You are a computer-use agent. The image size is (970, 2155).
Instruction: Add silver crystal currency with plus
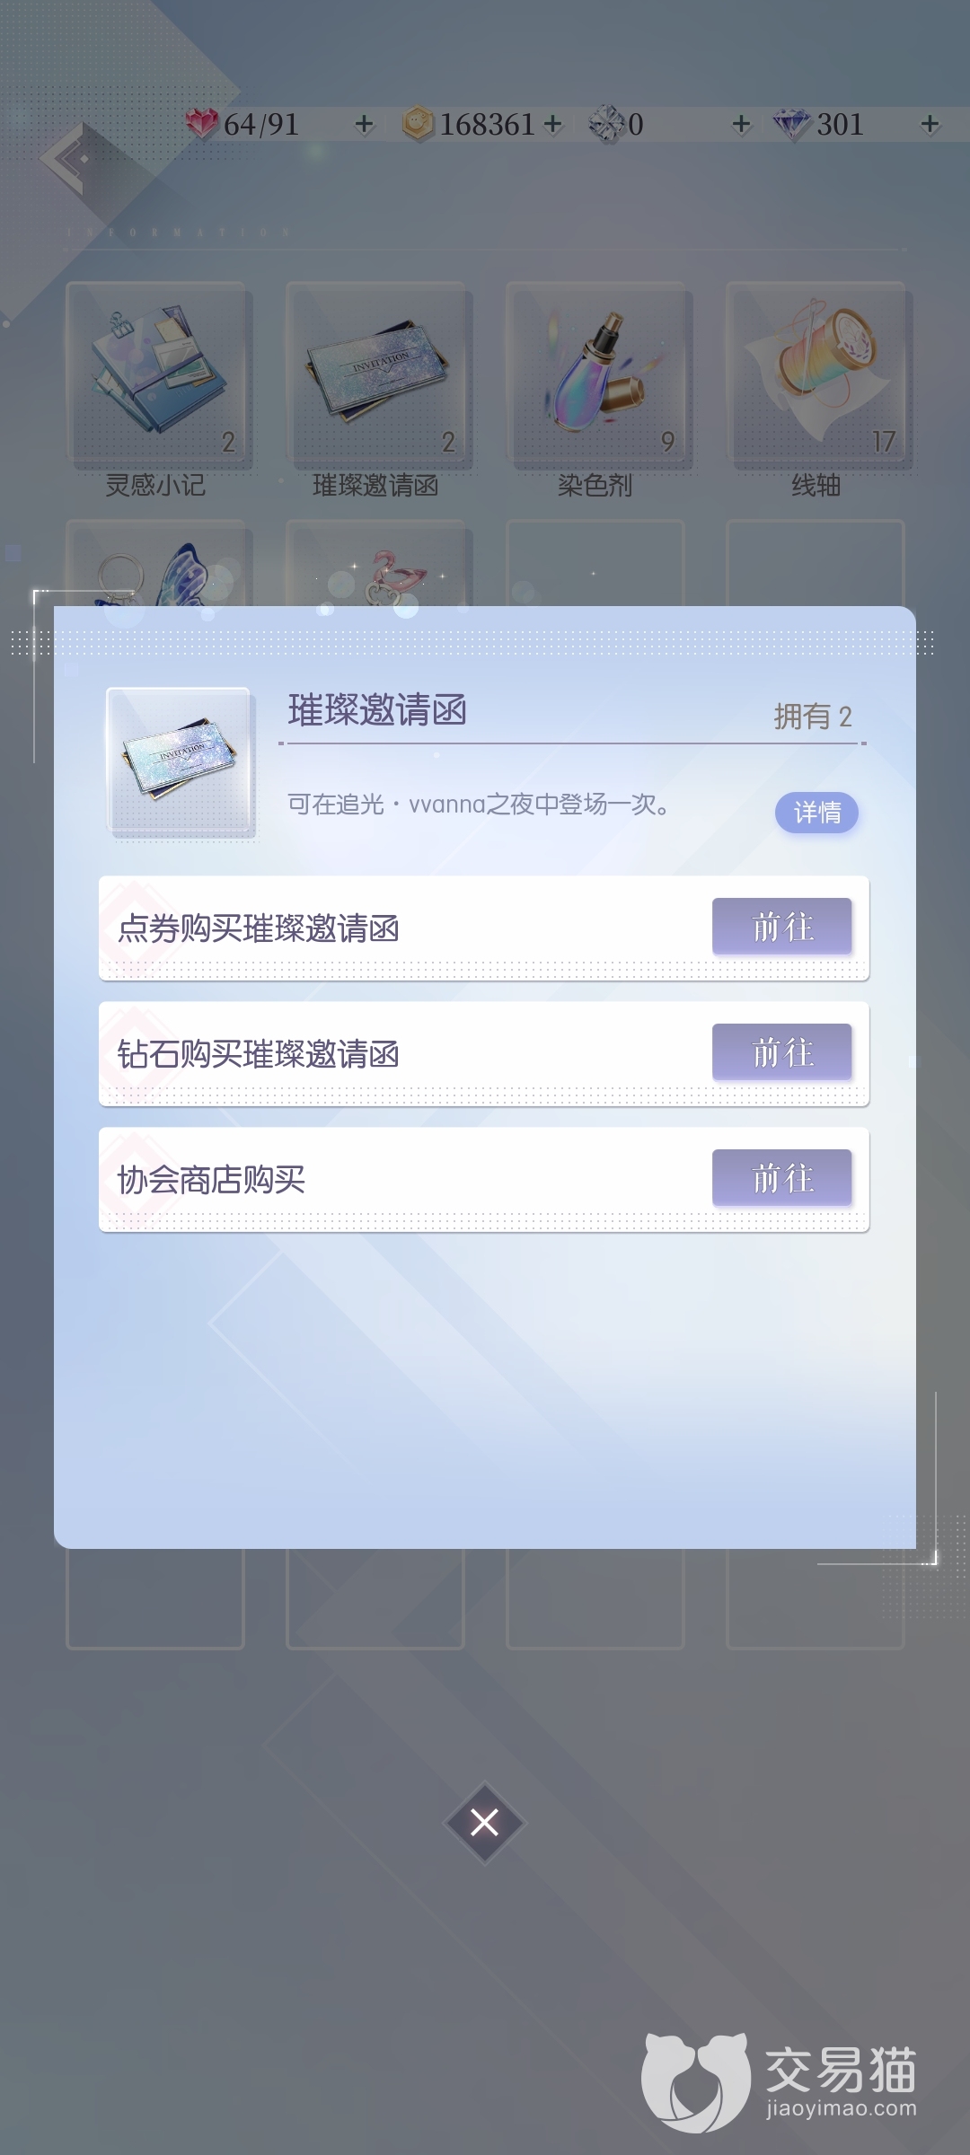tap(741, 124)
